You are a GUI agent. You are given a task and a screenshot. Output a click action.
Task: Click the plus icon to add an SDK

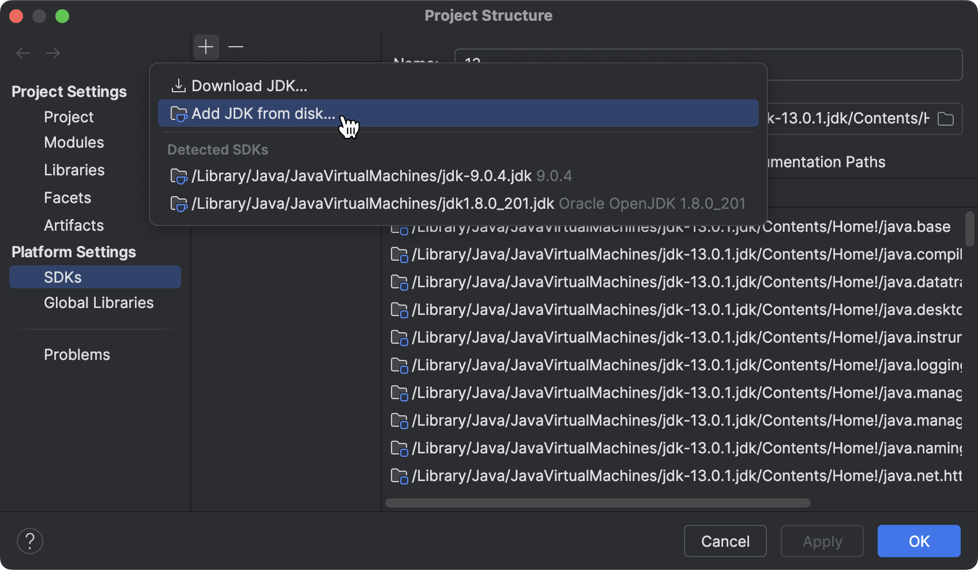206,47
